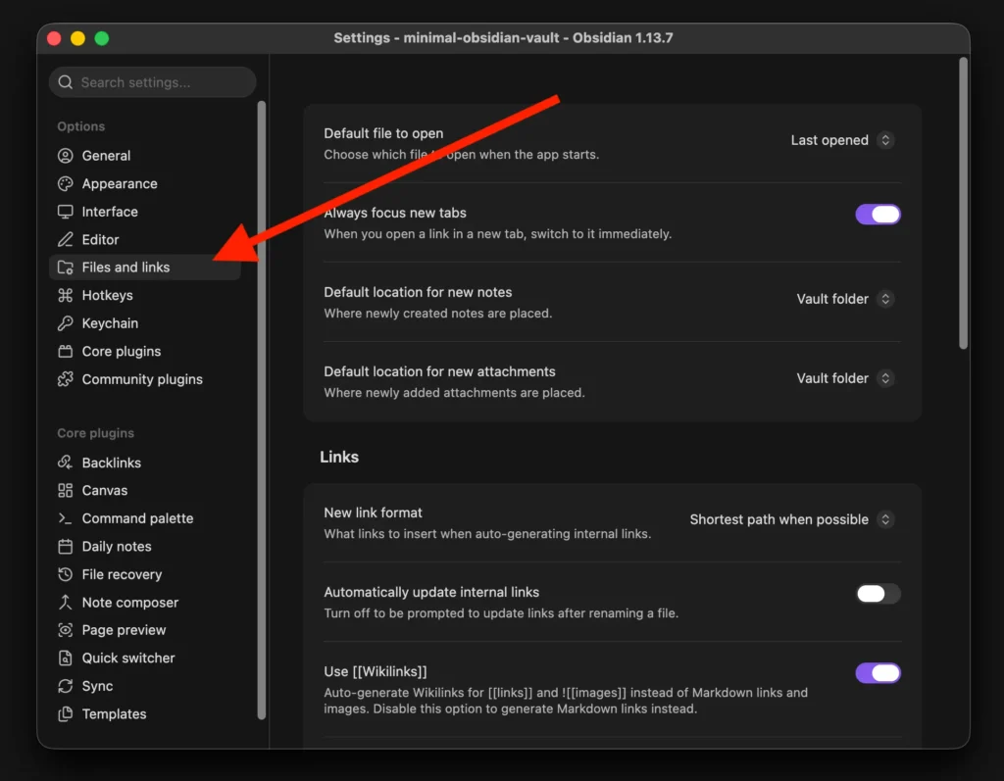Click the Quick switcher file icon
1004x781 pixels.
point(66,659)
